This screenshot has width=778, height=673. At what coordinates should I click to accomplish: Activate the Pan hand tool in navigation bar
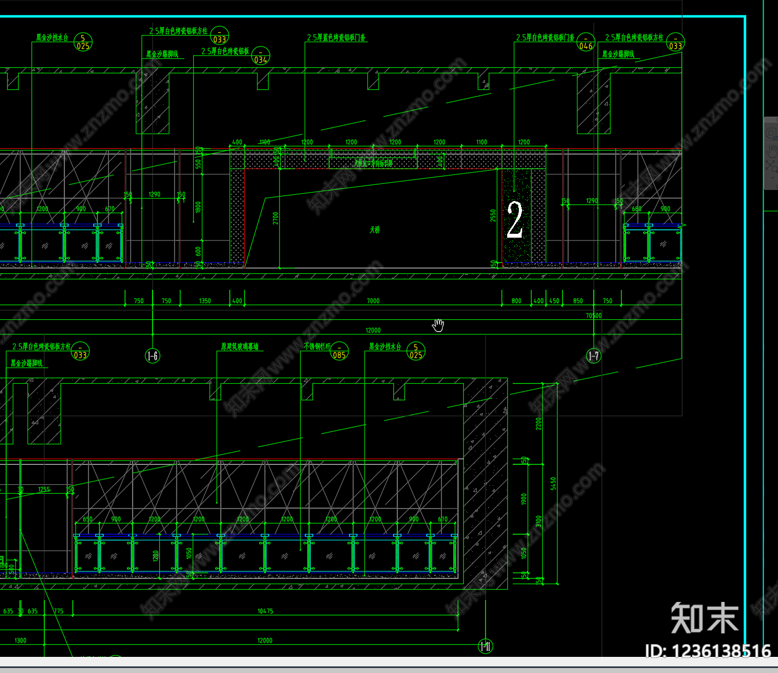point(772,150)
